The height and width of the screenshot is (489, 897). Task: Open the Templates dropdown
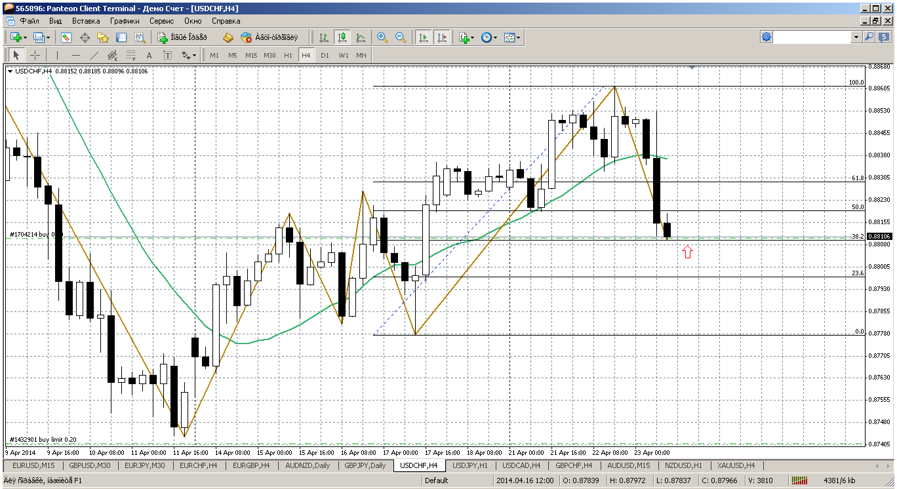click(512, 37)
